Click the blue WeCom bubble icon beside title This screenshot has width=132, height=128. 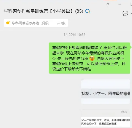pos(88,11)
